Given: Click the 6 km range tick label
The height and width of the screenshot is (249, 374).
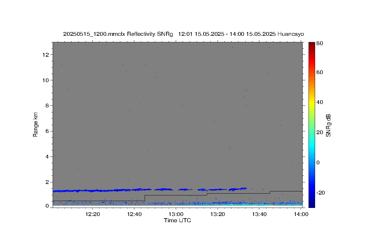Looking at the screenshot, I should (48, 131).
